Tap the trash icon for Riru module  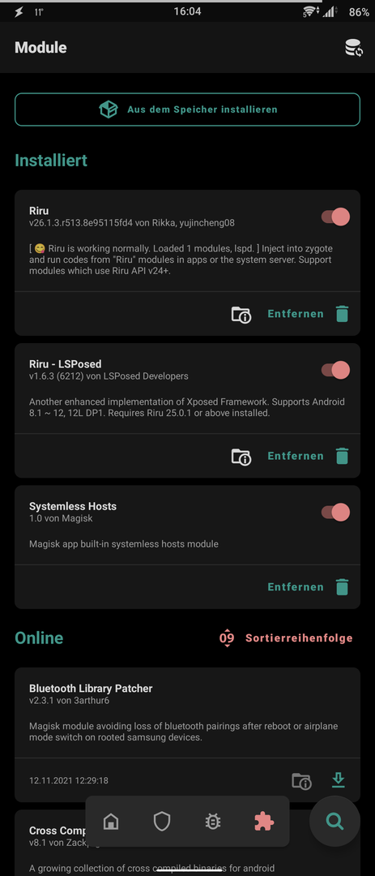pos(342,314)
